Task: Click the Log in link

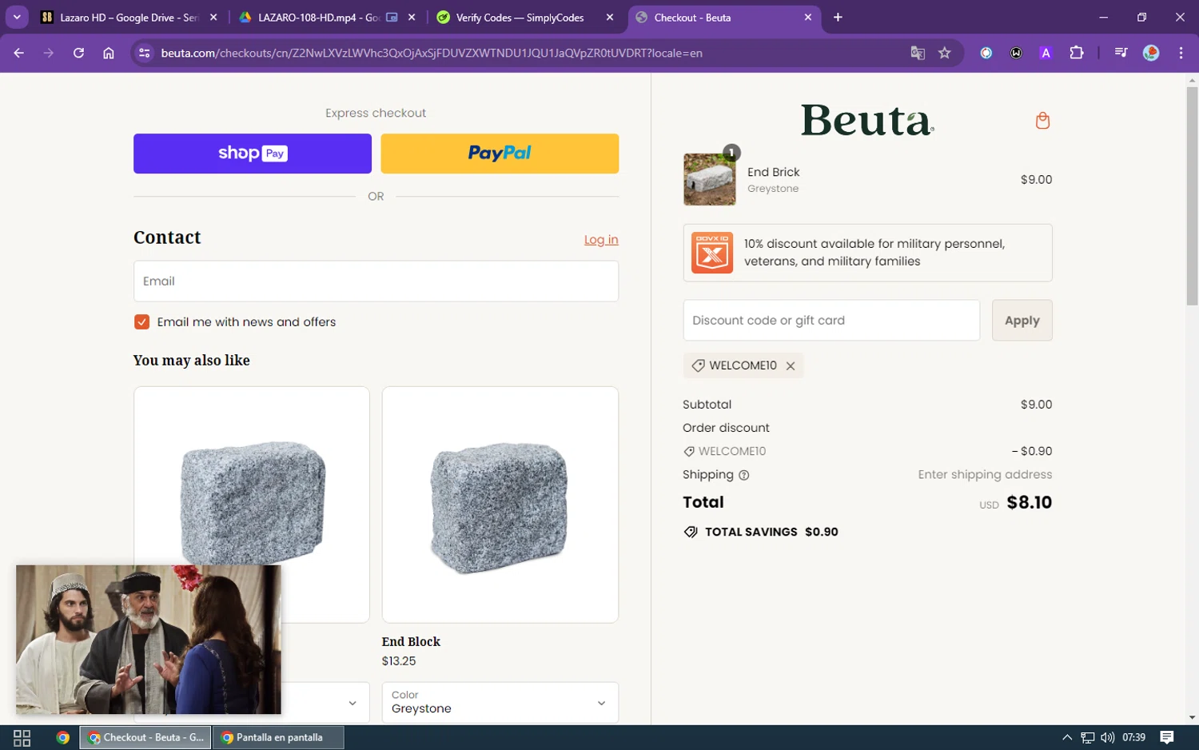Action: (601, 240)
